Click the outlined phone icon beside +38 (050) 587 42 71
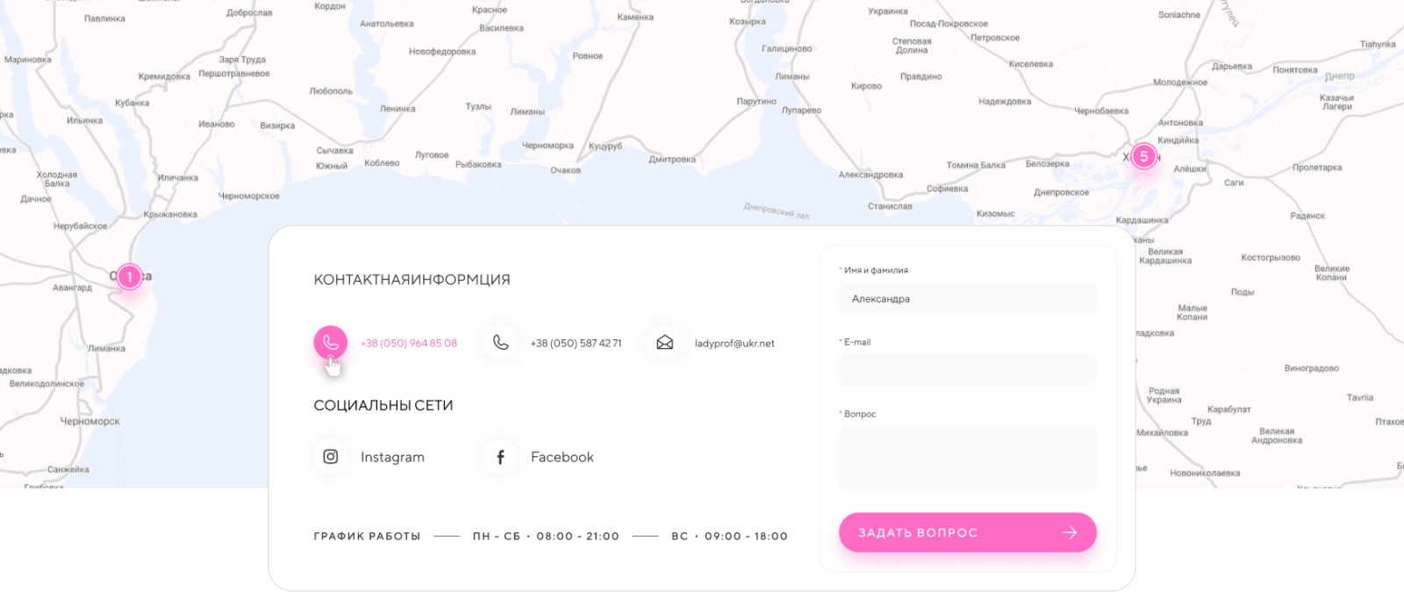Viewport: 1404px width, 592px height. coord(500,343)
